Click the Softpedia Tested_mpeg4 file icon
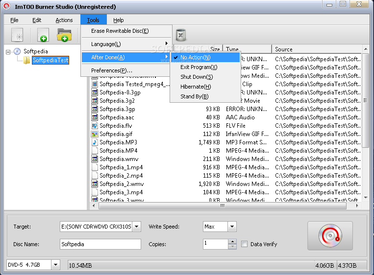 [x=95, y=84]
